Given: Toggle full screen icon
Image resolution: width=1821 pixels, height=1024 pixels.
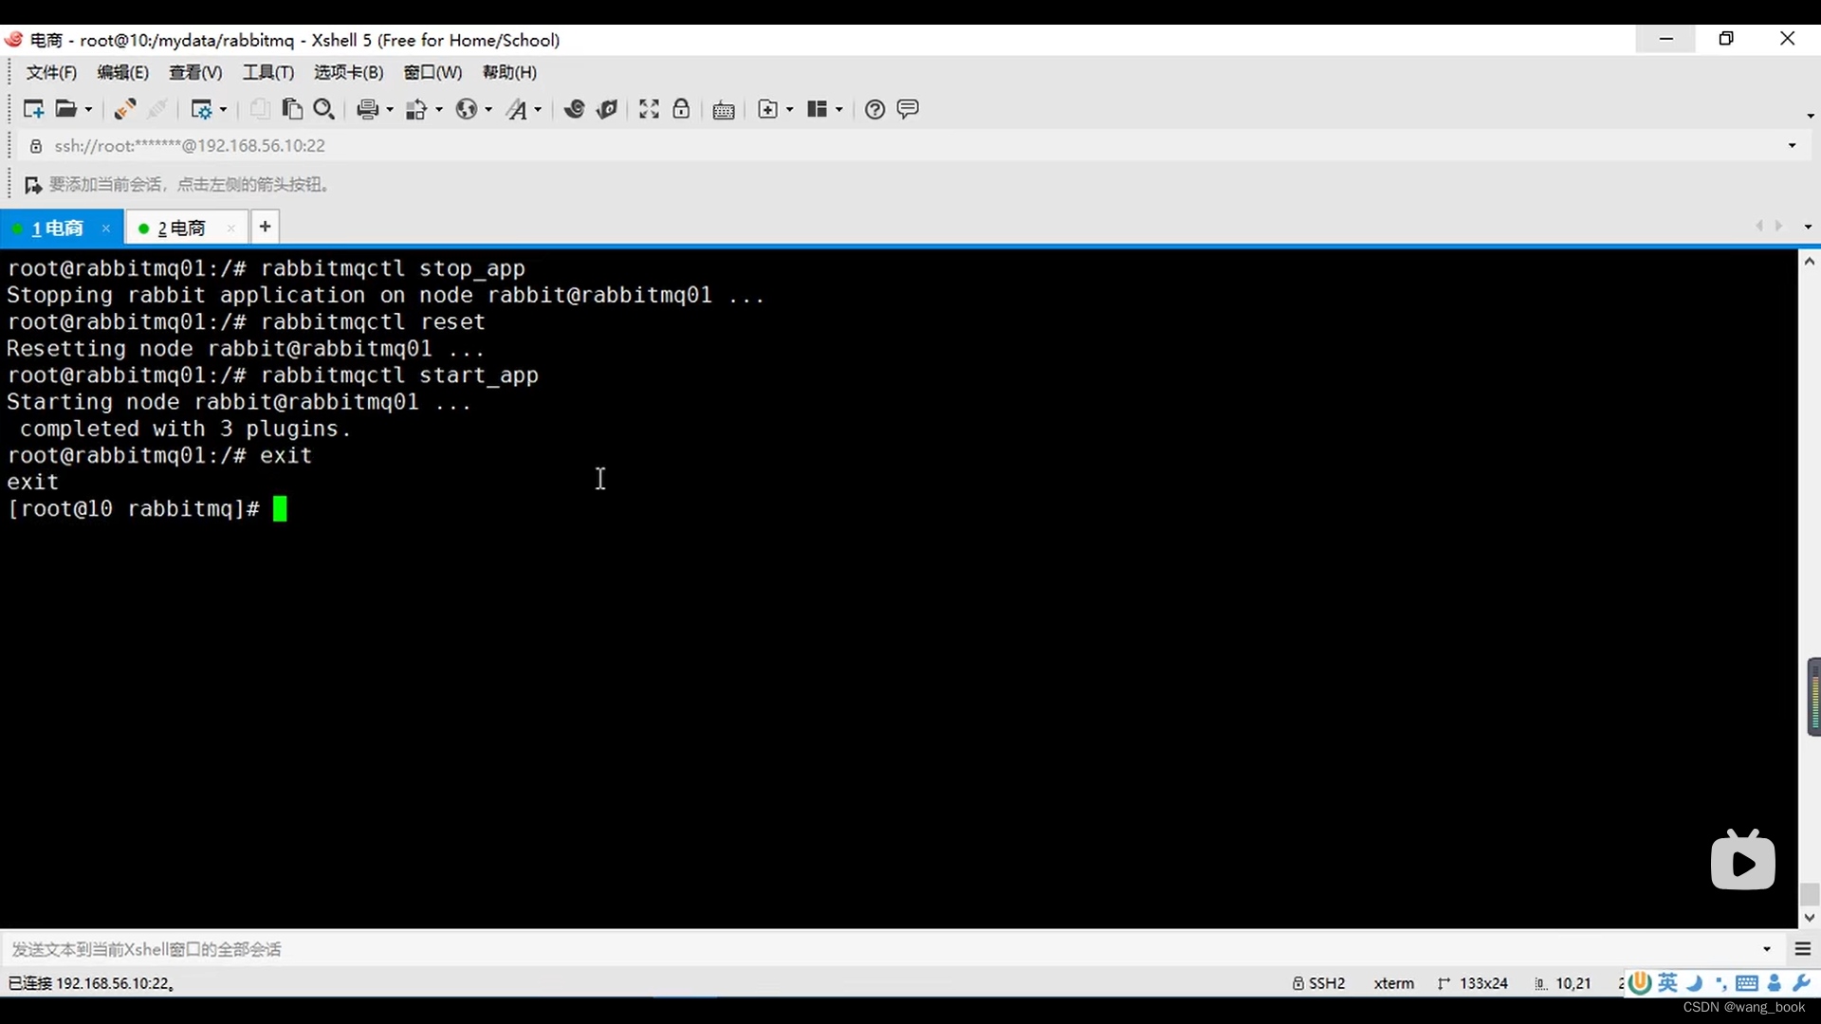Looking at the screenshot, I should (x=649, y=109).
